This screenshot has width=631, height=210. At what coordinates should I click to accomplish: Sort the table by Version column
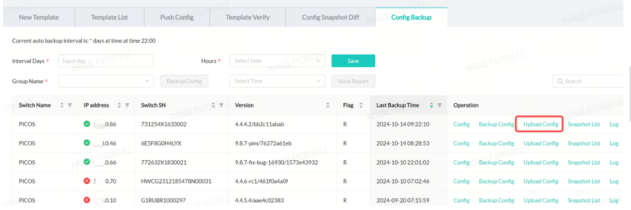[327, 105]
